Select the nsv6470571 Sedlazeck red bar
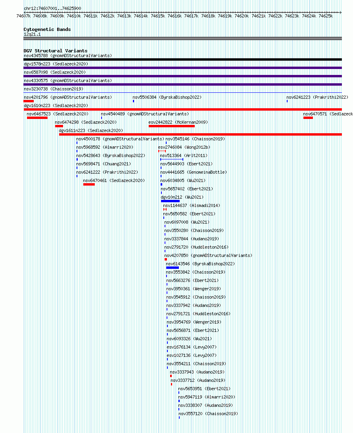 (x=308, y=118)
